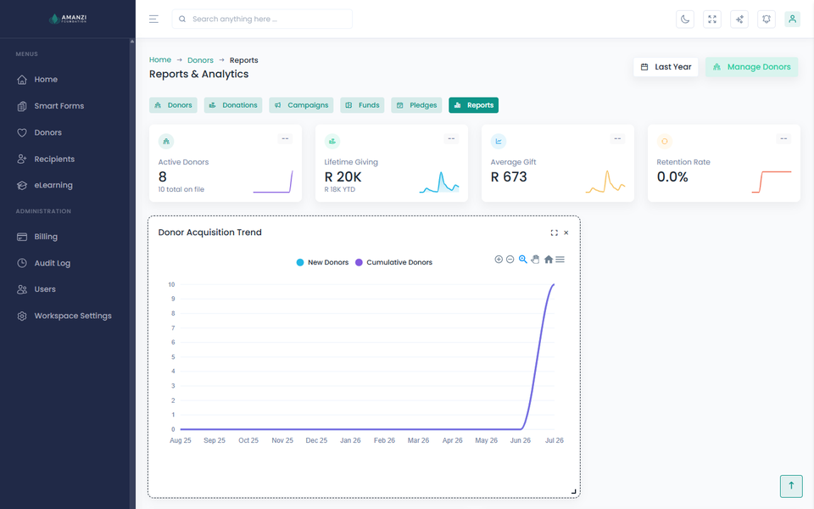Click the Average Gift card icon
The width and height of the screenshot is (814, 509).
click(x=499, y=142)
